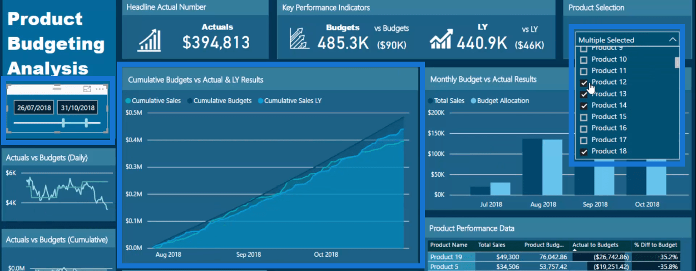The height and width of the screenshot is (271, 696).
Task: Click the focus mode icon on date slicer
Action: coord(87,89)
